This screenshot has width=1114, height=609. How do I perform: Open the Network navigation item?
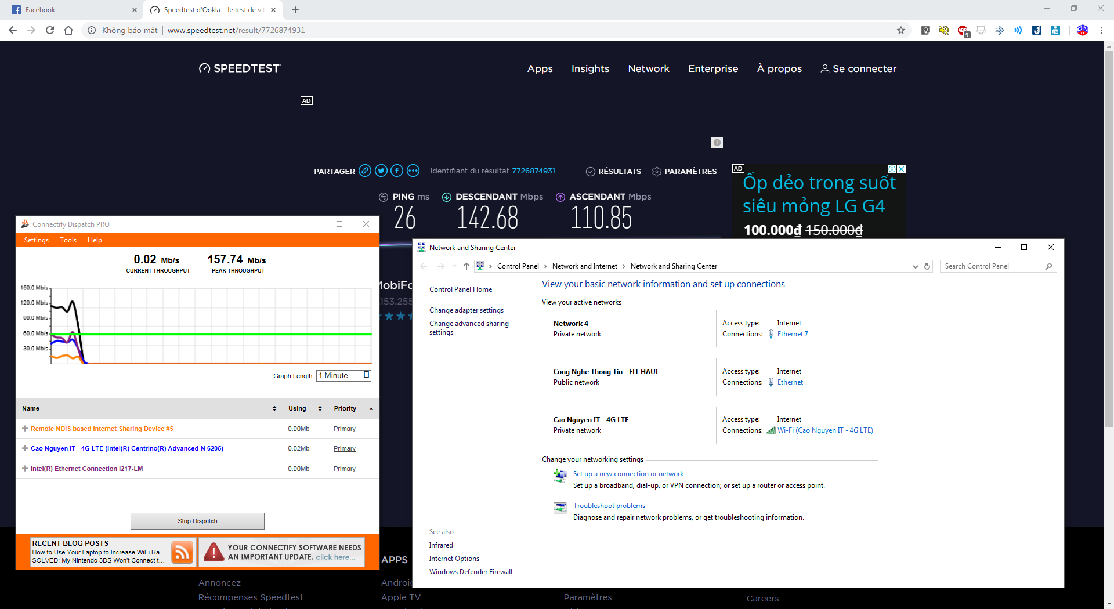tap(649, 68)
